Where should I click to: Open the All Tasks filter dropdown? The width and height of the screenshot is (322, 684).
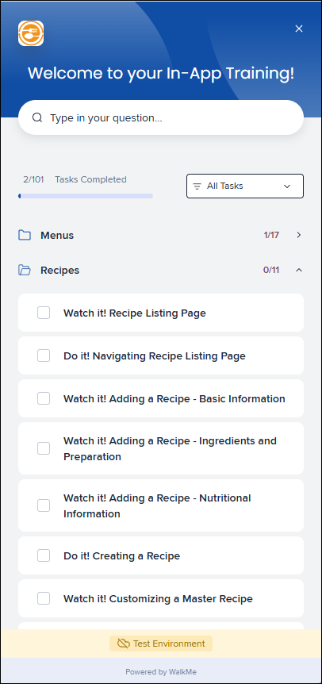245,186
